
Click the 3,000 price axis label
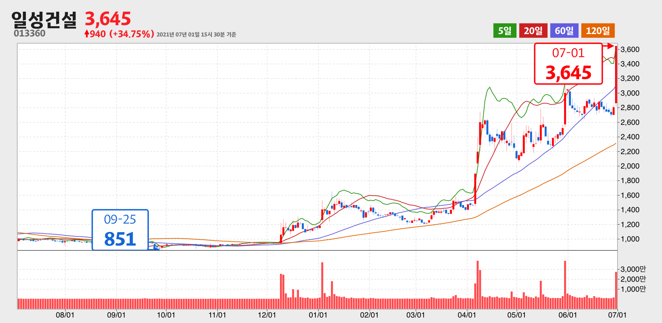tap(630, 93)
